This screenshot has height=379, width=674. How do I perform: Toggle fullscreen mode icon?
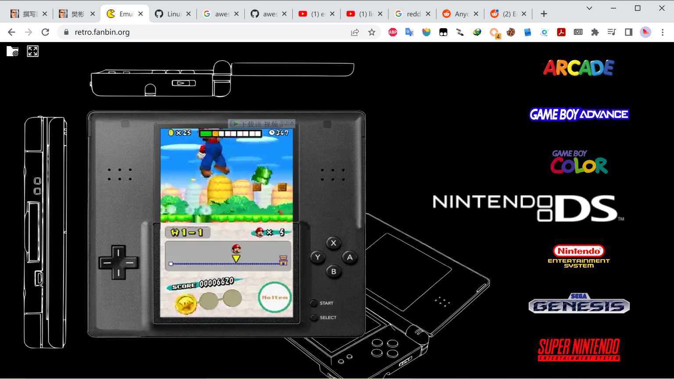(x=32, y=51)
